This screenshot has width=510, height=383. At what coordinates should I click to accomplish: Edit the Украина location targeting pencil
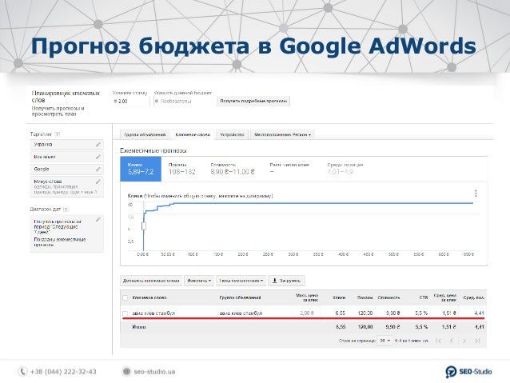(98, 144)
